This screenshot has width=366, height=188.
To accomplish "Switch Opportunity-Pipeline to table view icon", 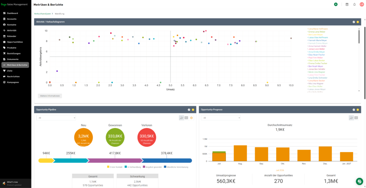I will [x=186, y=118].
